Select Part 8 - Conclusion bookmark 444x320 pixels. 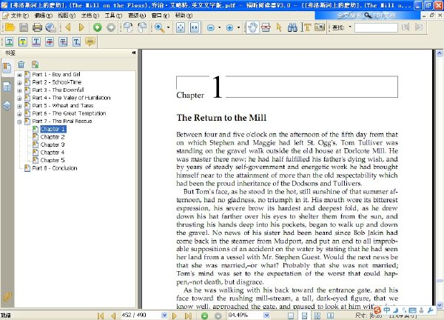tap(55, 168)
